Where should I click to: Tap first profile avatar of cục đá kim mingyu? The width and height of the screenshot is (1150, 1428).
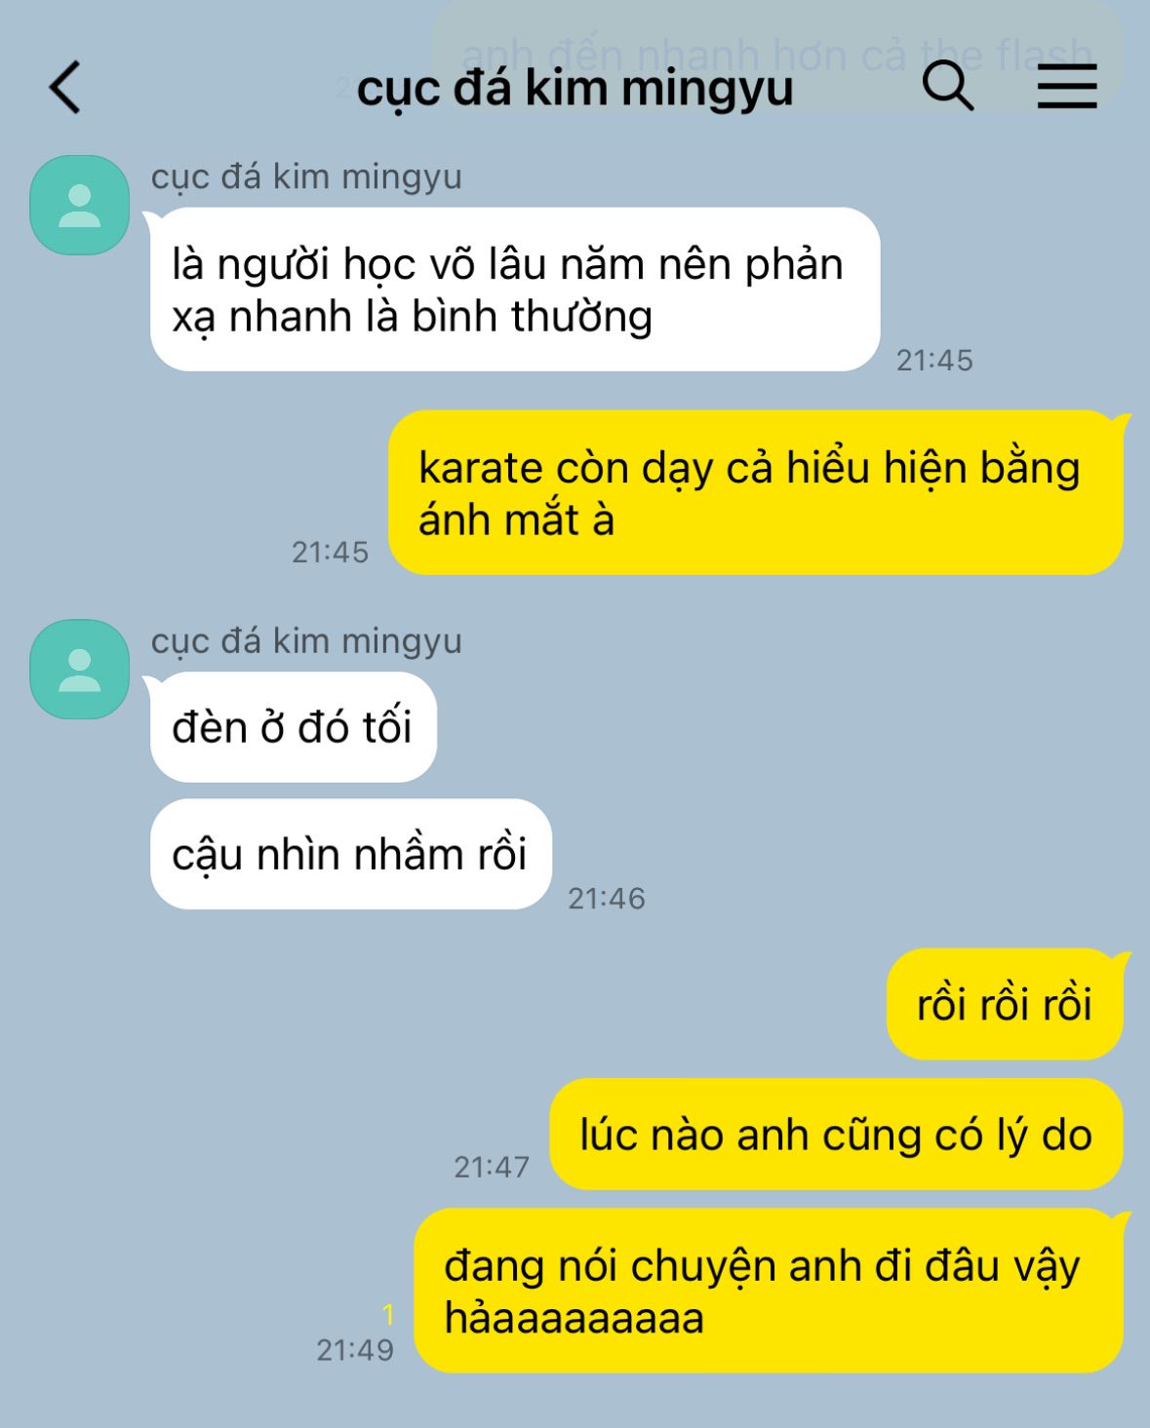[80, 205]
